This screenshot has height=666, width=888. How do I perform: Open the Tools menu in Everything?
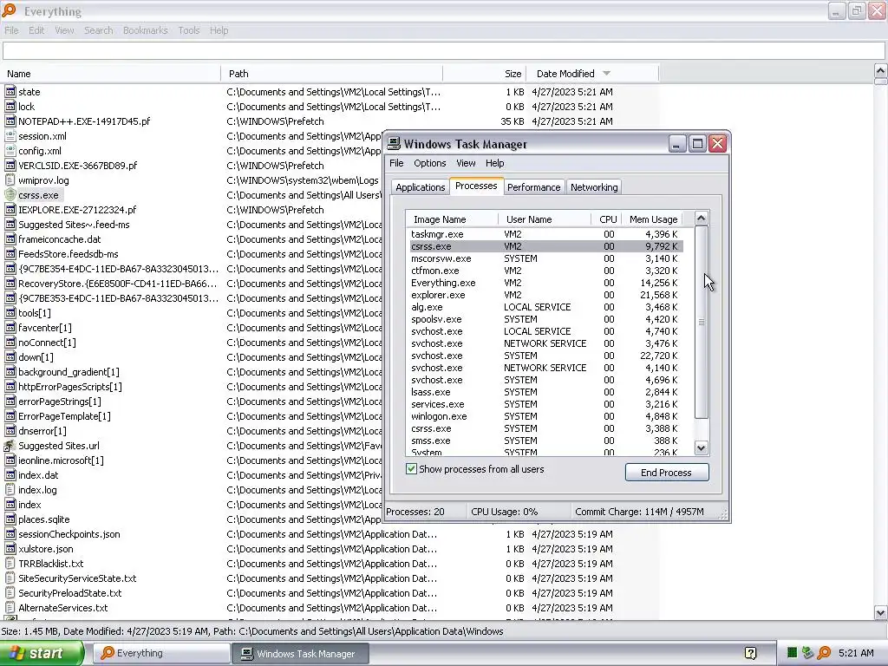coord(188,30)
